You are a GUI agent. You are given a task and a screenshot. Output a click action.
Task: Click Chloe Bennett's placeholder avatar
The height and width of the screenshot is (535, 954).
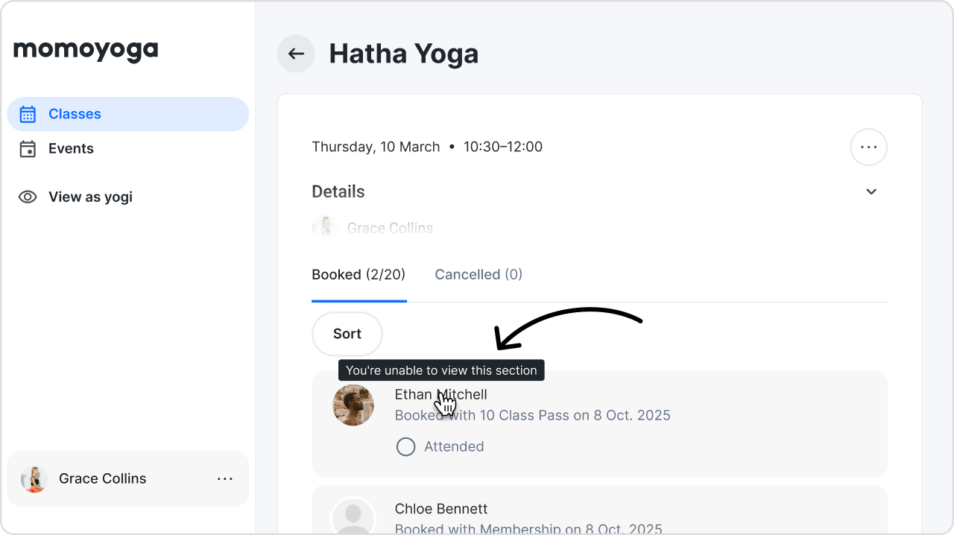[x=353, y=516]
